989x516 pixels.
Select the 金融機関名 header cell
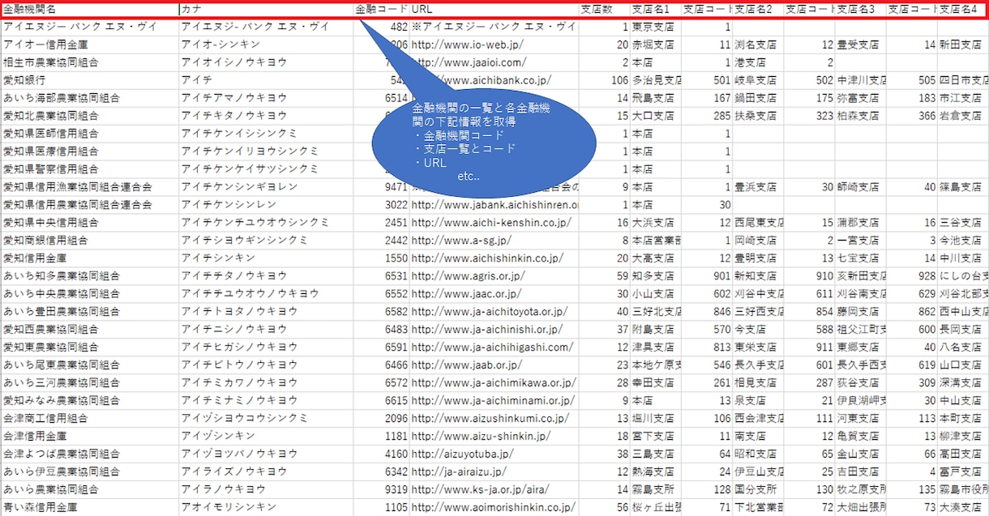(89, 10)
